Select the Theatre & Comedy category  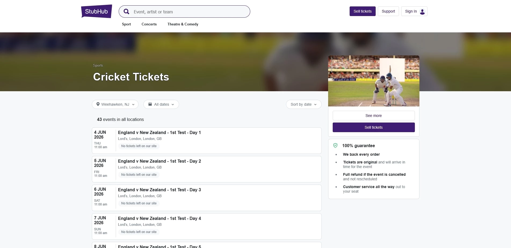tap(183, 24)
